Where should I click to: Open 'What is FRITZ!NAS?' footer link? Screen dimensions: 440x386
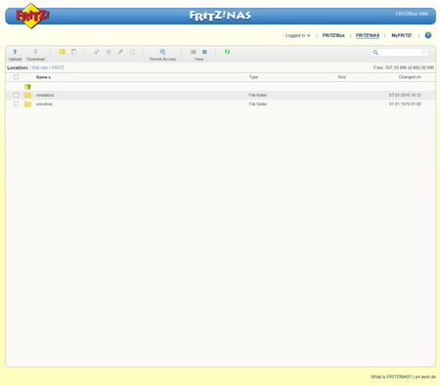point(391,377)
